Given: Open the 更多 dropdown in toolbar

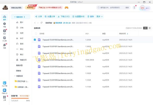Looking at the screenshot, I should click(x=99, y=16).
